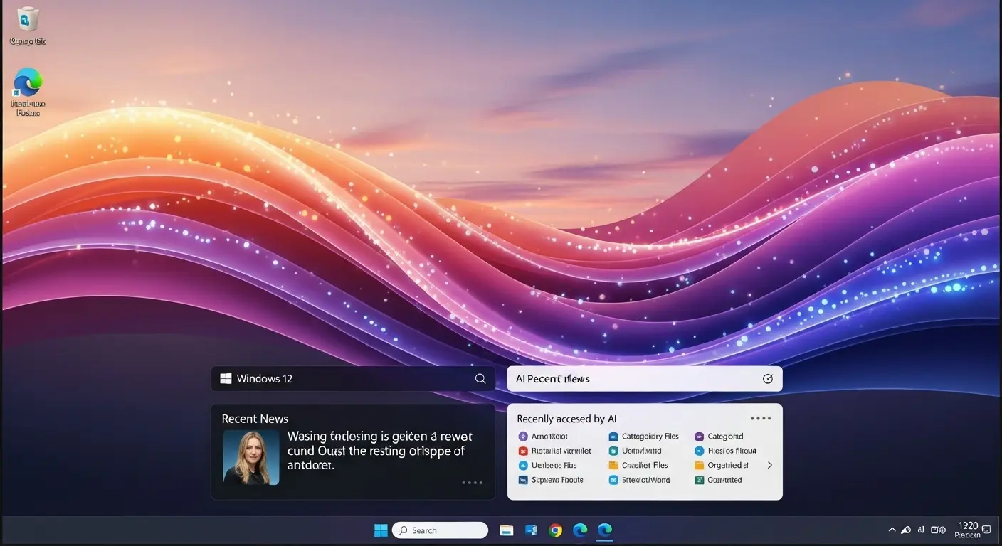Screen dimensions: 1002x546
Task: Click the Windows logo in the Windows 12 bar
Action: pos(226,379)
